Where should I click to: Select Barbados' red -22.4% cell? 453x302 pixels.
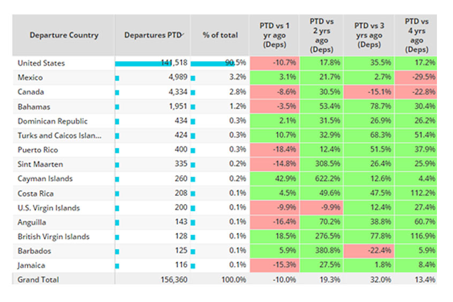coord(368,251)
